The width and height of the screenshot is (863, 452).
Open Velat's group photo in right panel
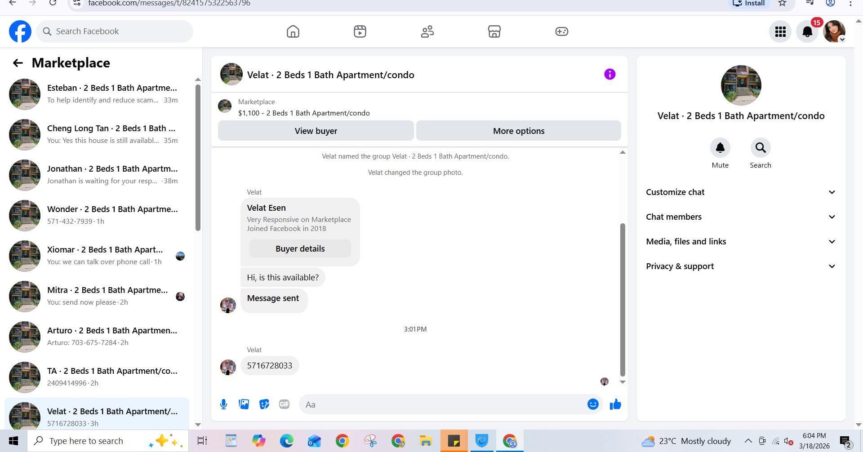[741, 85]
